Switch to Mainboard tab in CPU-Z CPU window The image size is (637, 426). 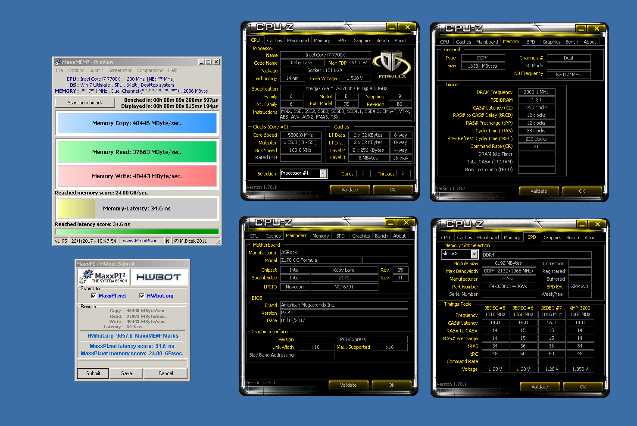coord(298,41)
